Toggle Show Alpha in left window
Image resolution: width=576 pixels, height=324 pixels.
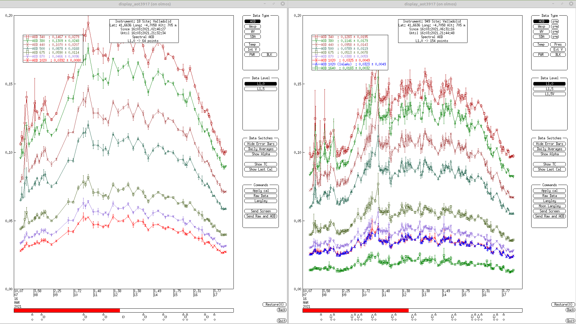pyautogui.click(x=261, y=154)
